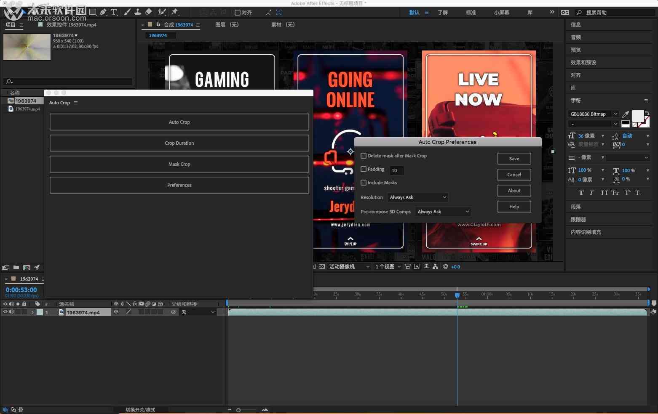
Task: Open the Resolution dropdown in preferences
Action: pos(417,197)
